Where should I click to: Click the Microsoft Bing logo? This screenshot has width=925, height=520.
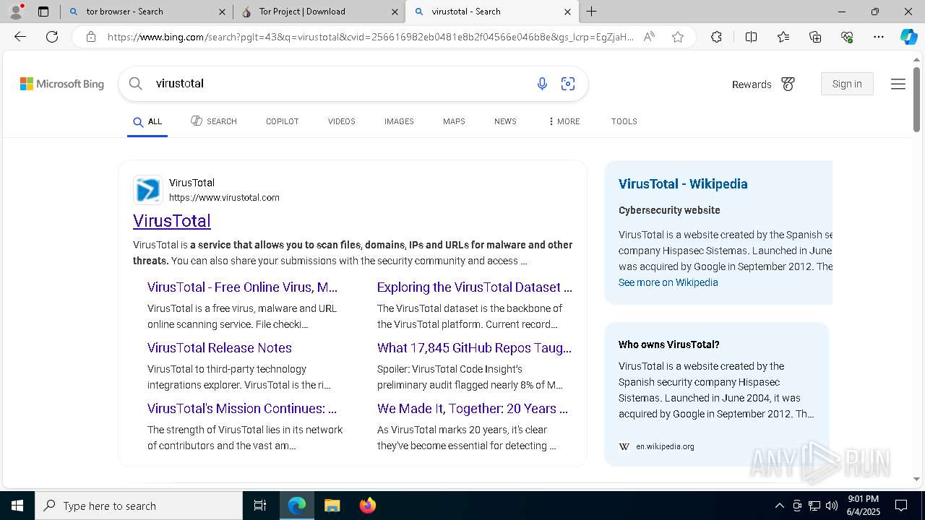point(62,84)
